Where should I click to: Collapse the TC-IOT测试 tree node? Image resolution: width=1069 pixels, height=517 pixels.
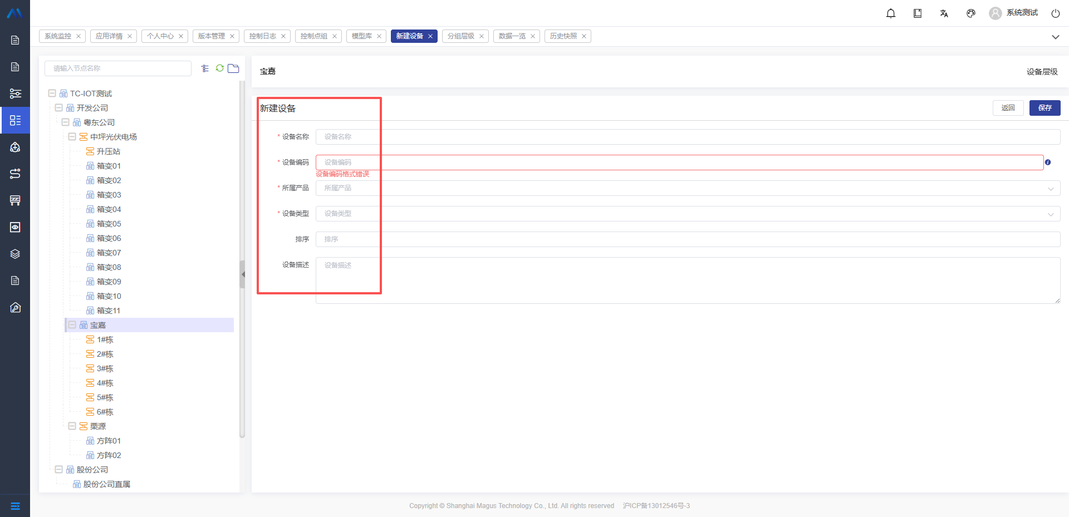click(x=52, y=93)
